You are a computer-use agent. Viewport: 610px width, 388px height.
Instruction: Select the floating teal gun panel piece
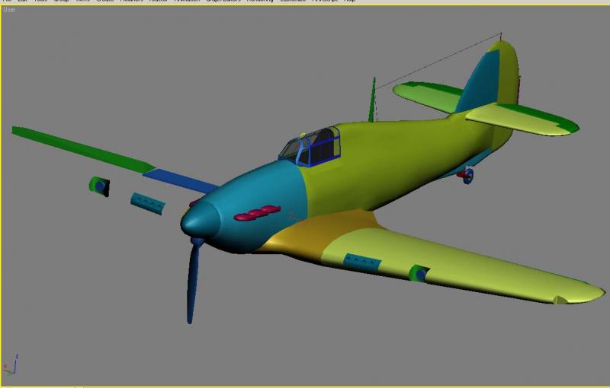coord(148,204)
